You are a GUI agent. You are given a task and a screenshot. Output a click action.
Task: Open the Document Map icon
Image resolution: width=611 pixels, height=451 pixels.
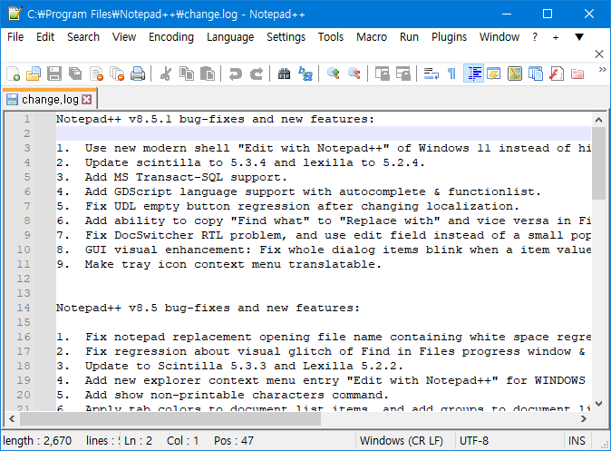[x=515, y=74]
